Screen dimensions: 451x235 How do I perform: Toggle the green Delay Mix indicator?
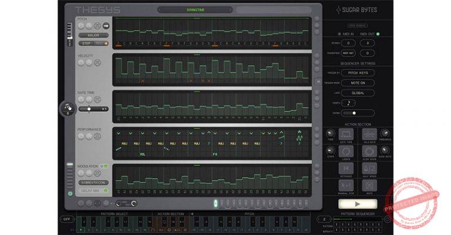coord(106,191)
